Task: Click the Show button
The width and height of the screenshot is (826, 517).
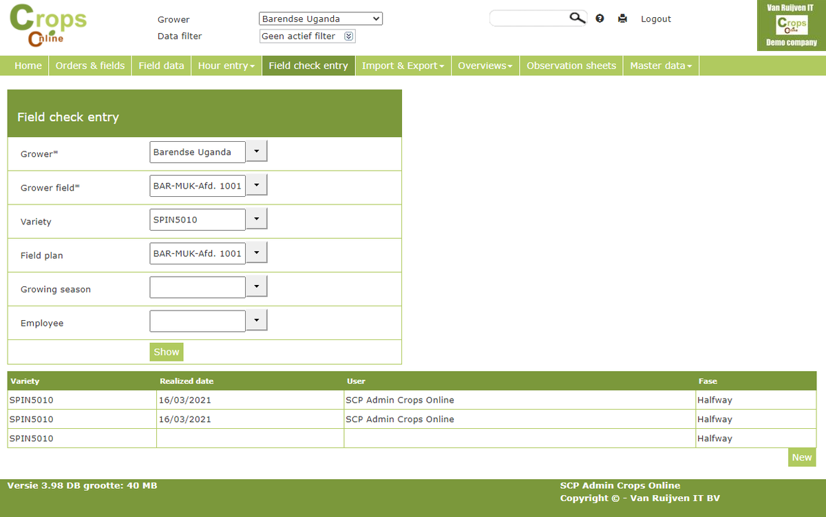Action: pos(167,352)
